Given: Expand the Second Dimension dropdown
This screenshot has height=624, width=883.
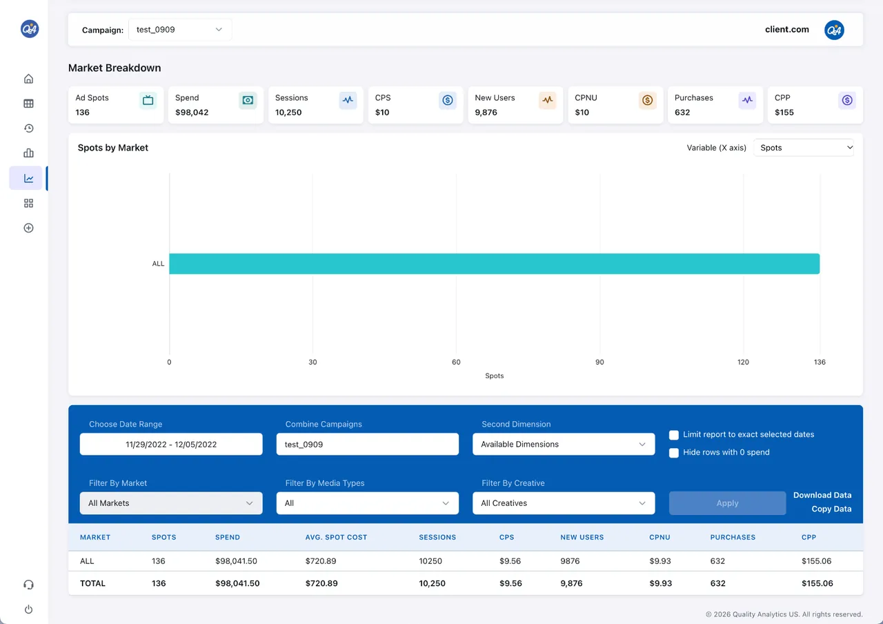Looking at the screenshot, I should pos(564,445).
